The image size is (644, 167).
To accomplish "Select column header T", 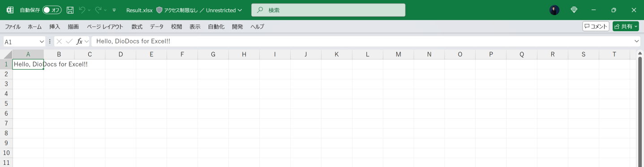I will (x=614, y=54).
